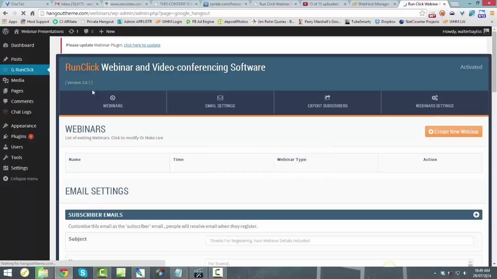Open Chrome menu hamburger icon
497x279 pixels.
coord(492,13)
